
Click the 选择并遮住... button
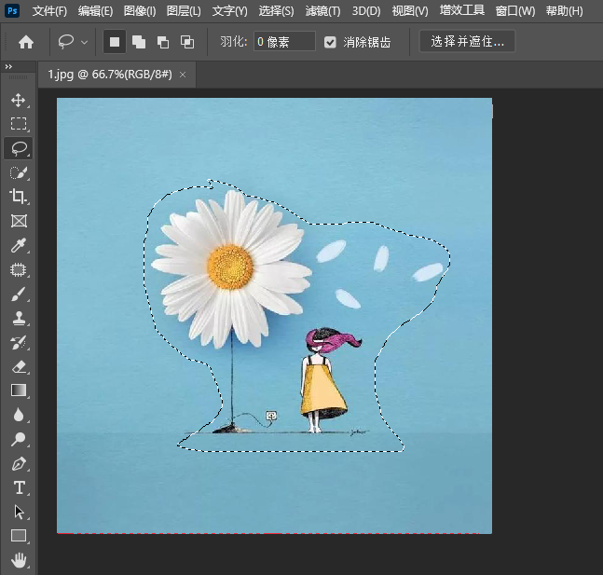467,42
